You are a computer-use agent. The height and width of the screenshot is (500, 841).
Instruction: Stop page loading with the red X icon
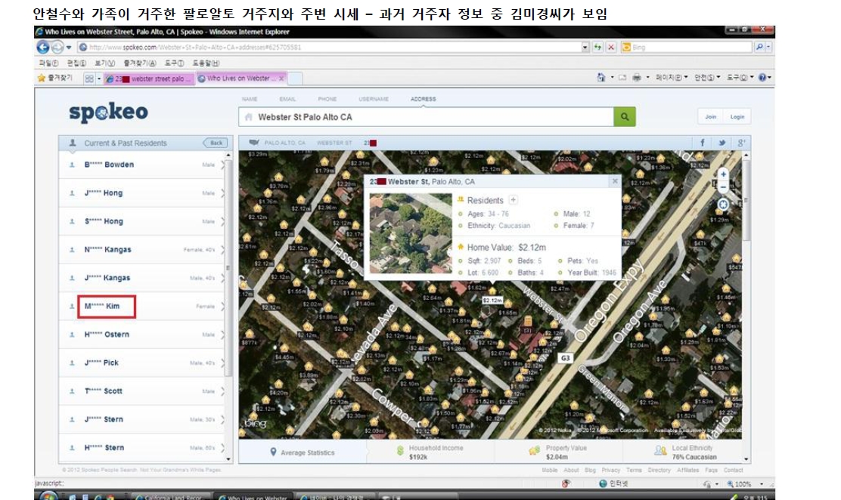click(610, 47)
